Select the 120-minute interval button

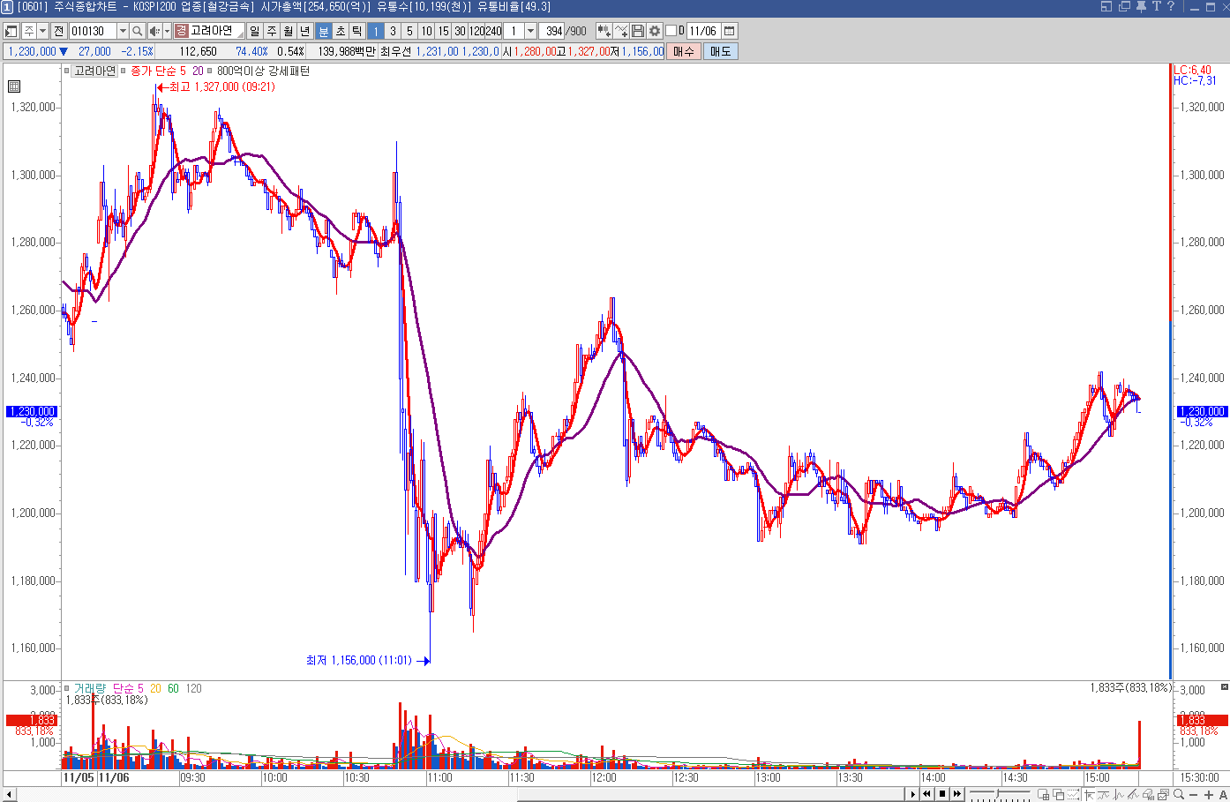click(x=476, y=31)
